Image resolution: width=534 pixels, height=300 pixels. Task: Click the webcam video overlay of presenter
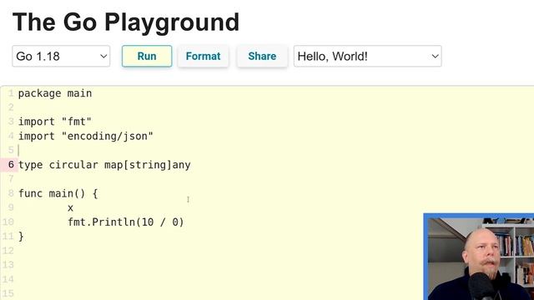(478, 257)
